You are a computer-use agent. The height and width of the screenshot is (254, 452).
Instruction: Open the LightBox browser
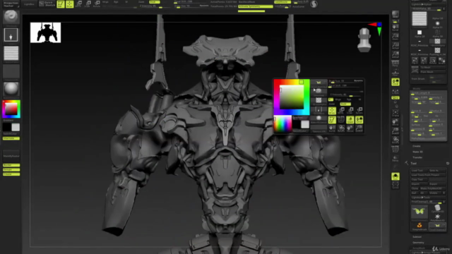(x=29, y=4)
